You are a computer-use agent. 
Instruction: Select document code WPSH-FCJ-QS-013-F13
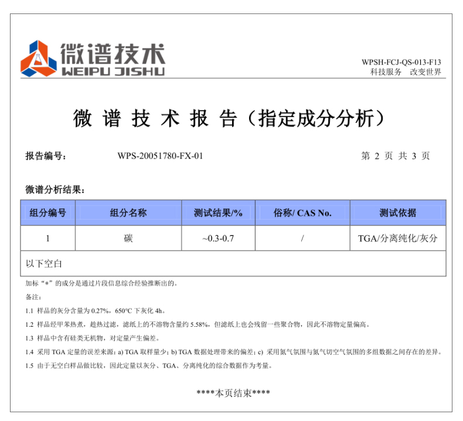point(401,62)
